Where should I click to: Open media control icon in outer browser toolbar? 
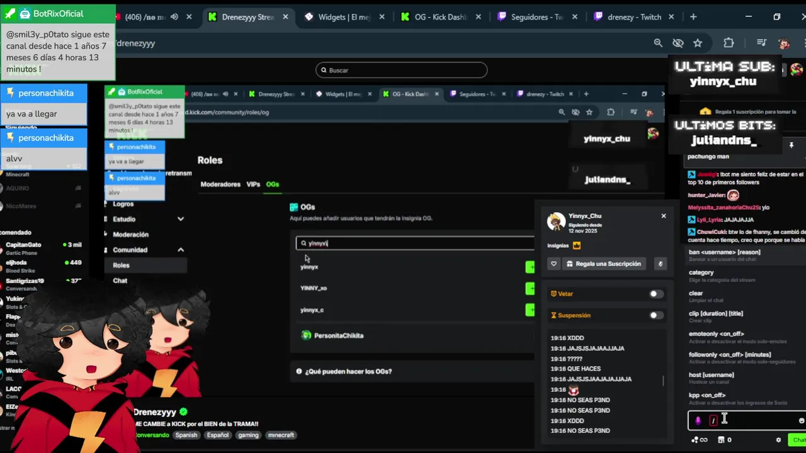click(762, 43)
